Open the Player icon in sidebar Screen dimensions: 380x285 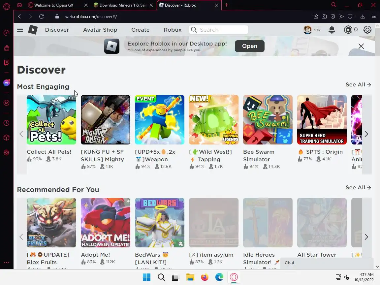(x=7, y=103)
